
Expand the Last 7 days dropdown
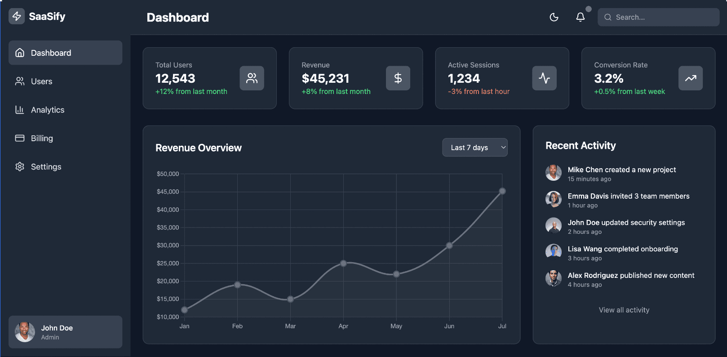[474, 147]
